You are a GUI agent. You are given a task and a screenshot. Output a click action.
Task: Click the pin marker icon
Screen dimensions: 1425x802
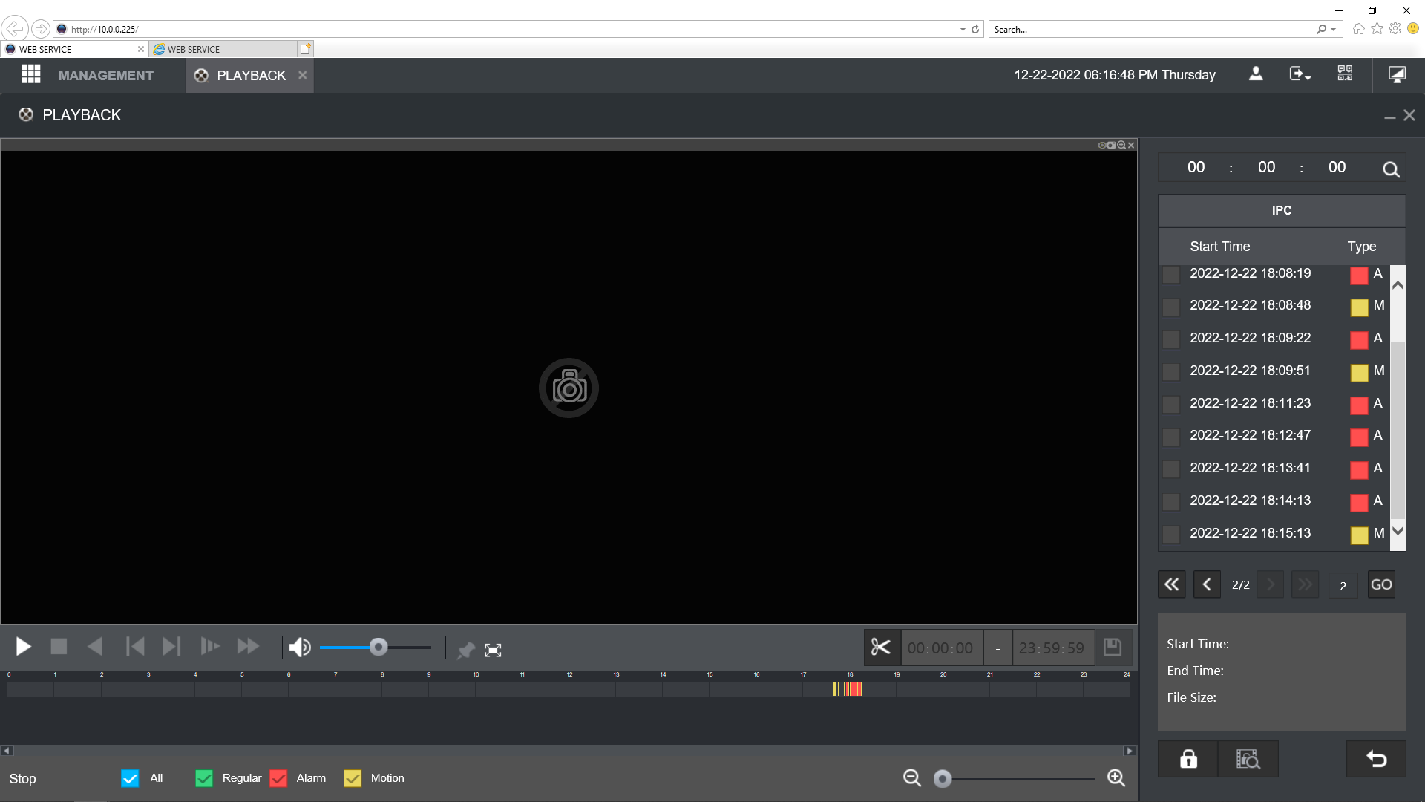point(465,651)
